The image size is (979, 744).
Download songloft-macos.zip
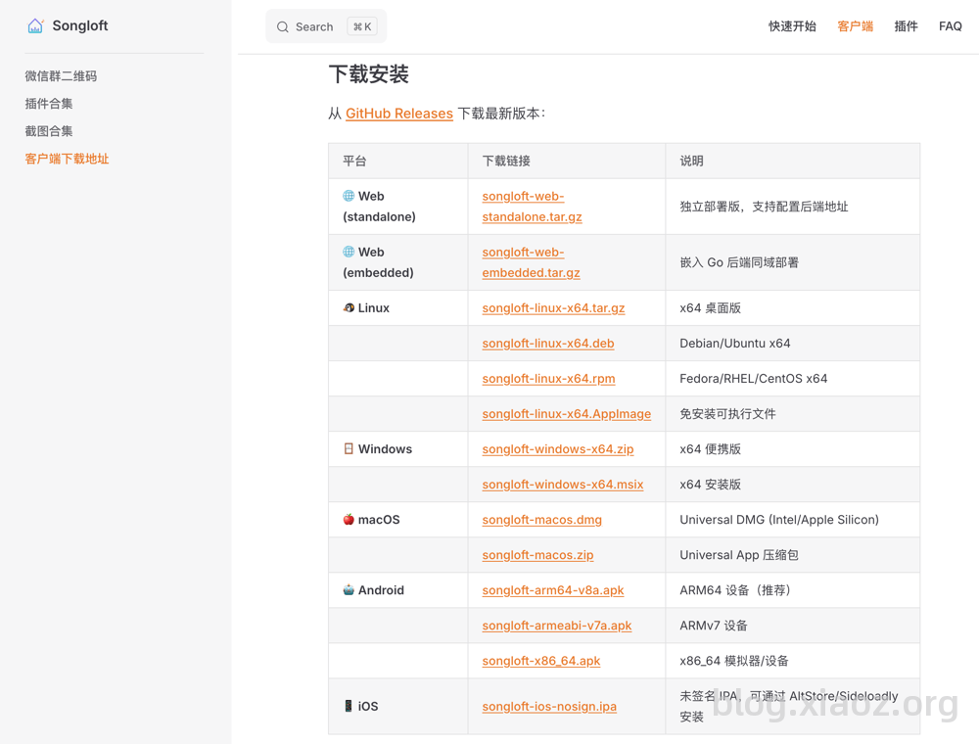click(x=537, y=555)
